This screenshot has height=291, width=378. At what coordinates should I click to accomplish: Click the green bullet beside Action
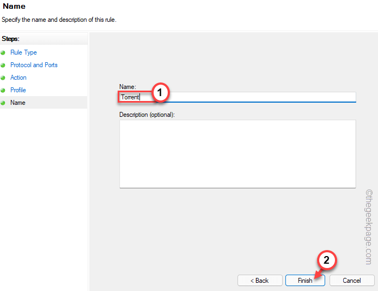pyautogui.click(x=3, y=78)
